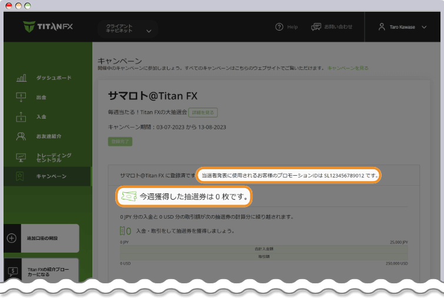Click the お友達紹介 people icon

tap(21, 136)
